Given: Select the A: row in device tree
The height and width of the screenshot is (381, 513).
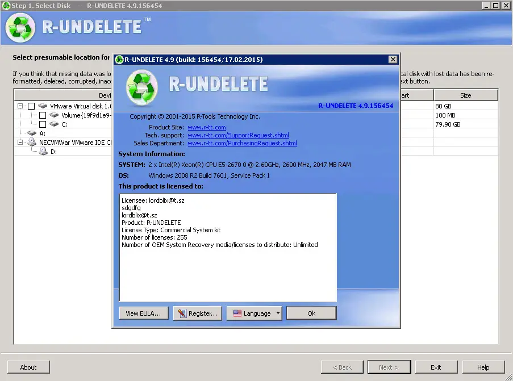Looking at the screenshot, I should (x=42, y=133).
